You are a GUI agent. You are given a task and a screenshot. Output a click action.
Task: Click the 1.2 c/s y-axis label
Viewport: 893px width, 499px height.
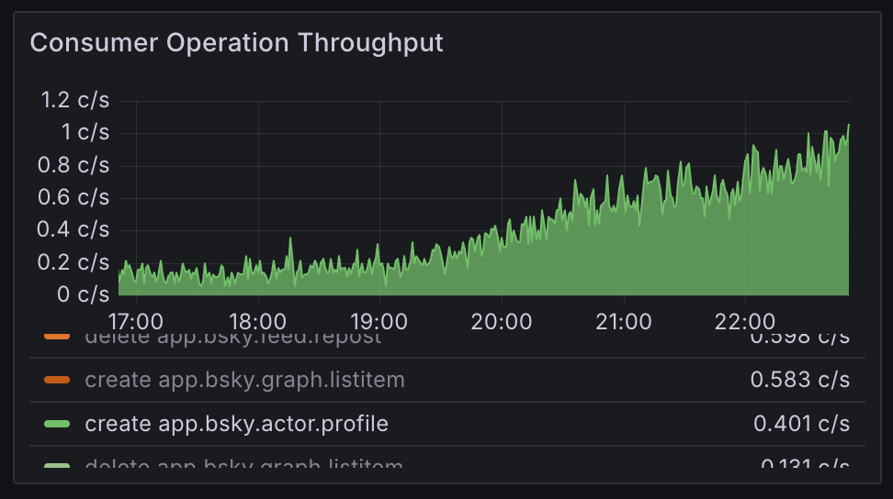[74, 100]
